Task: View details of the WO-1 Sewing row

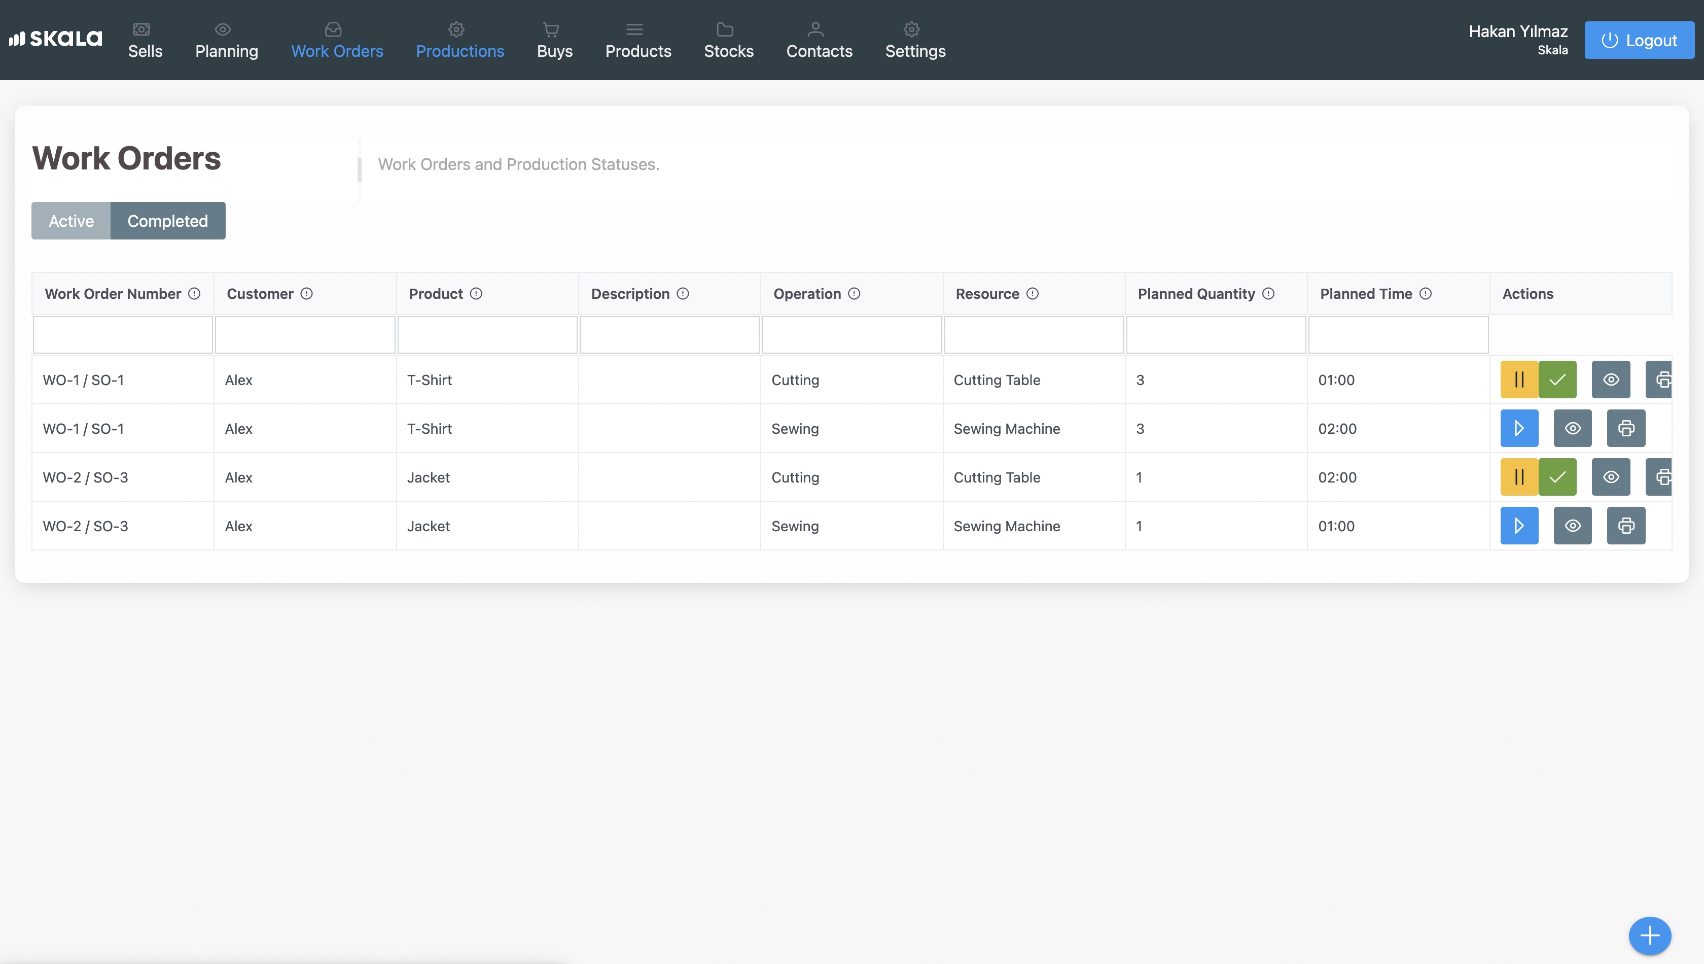Action: [1573, 428]
